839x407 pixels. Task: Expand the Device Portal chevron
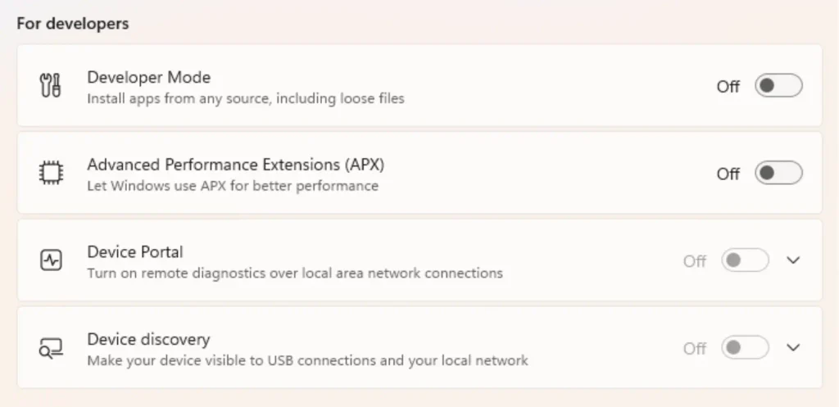(x=793, y=260)
